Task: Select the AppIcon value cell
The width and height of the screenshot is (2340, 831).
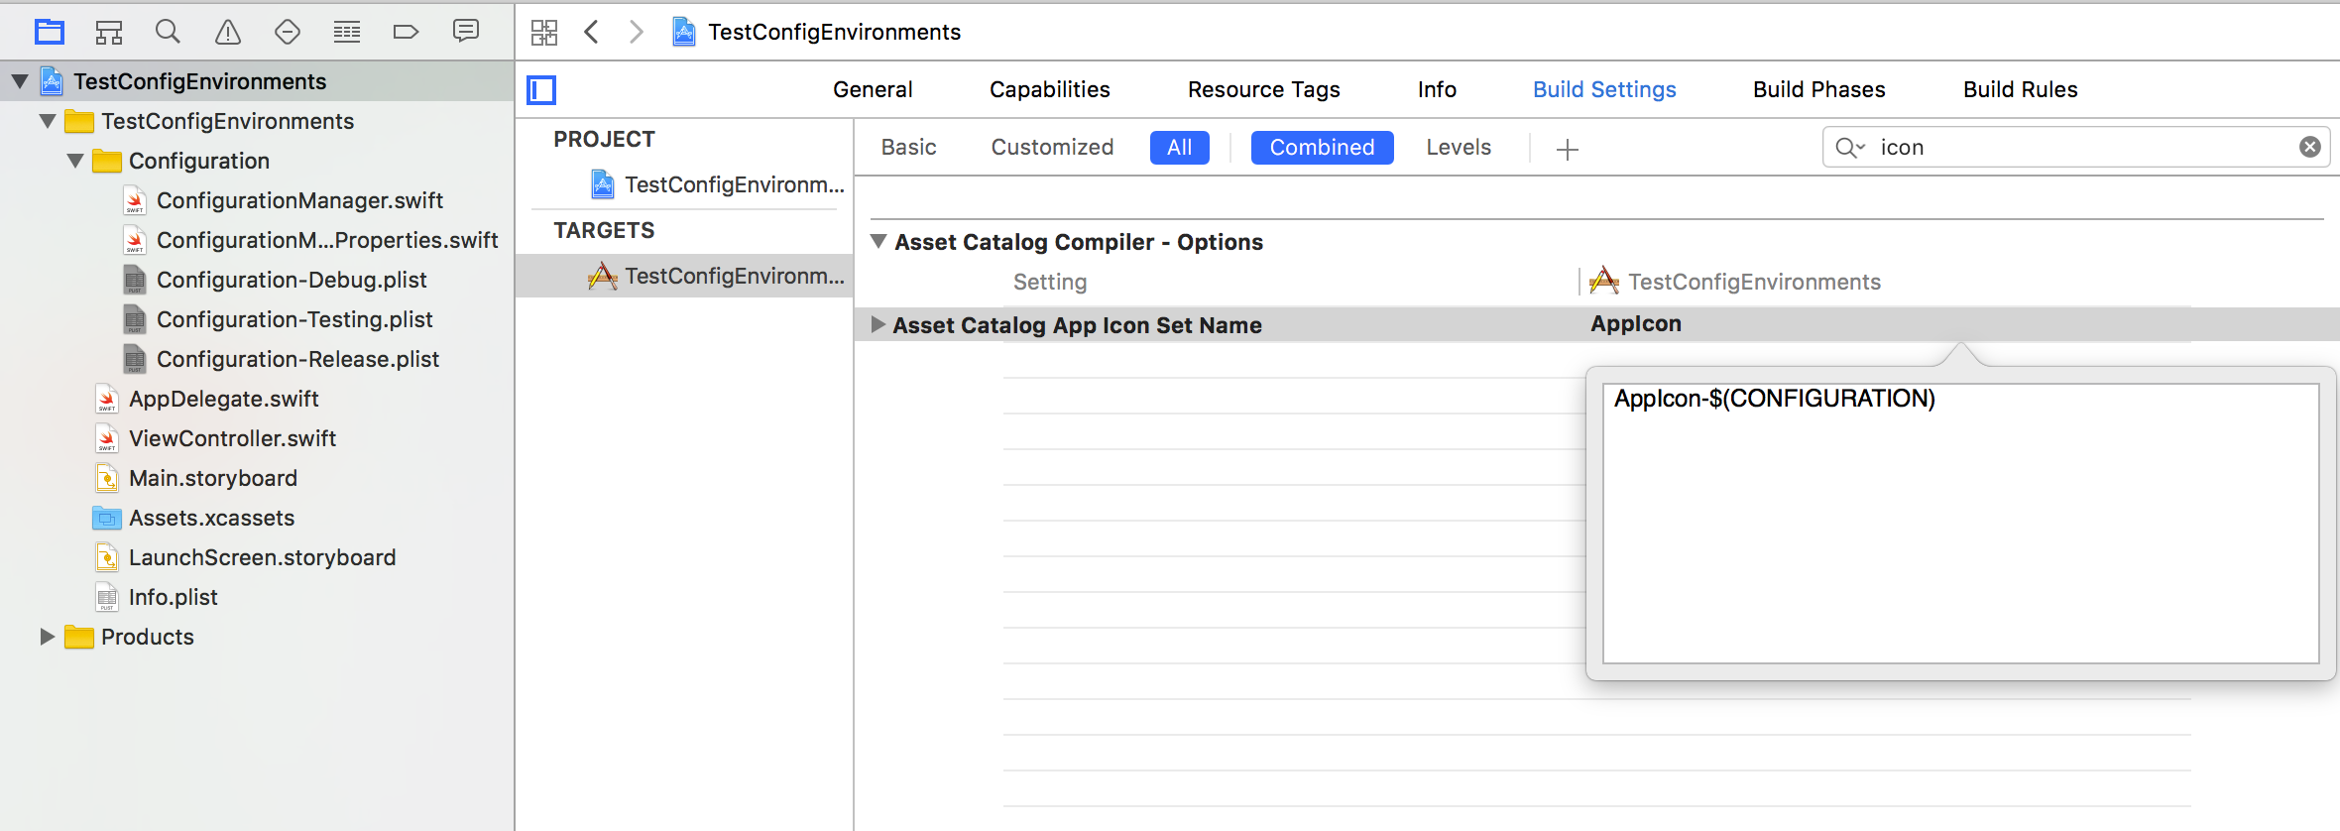Action: [x=1636, y=324]
